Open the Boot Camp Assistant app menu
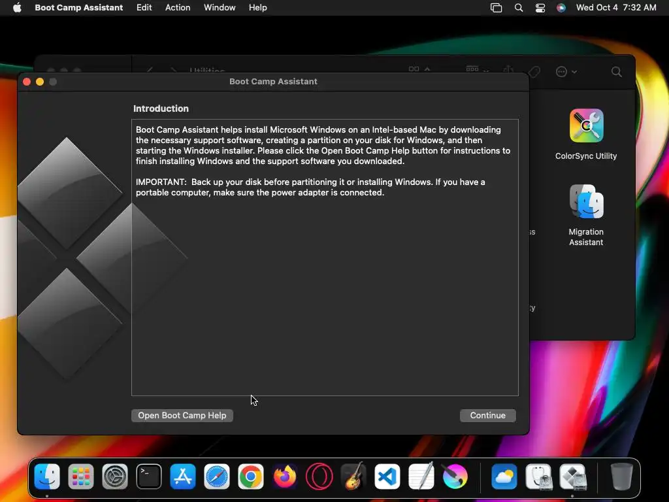 (x=79, y=8)
